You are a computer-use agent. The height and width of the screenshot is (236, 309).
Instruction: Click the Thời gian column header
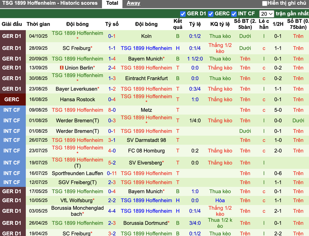click(38, 24)
